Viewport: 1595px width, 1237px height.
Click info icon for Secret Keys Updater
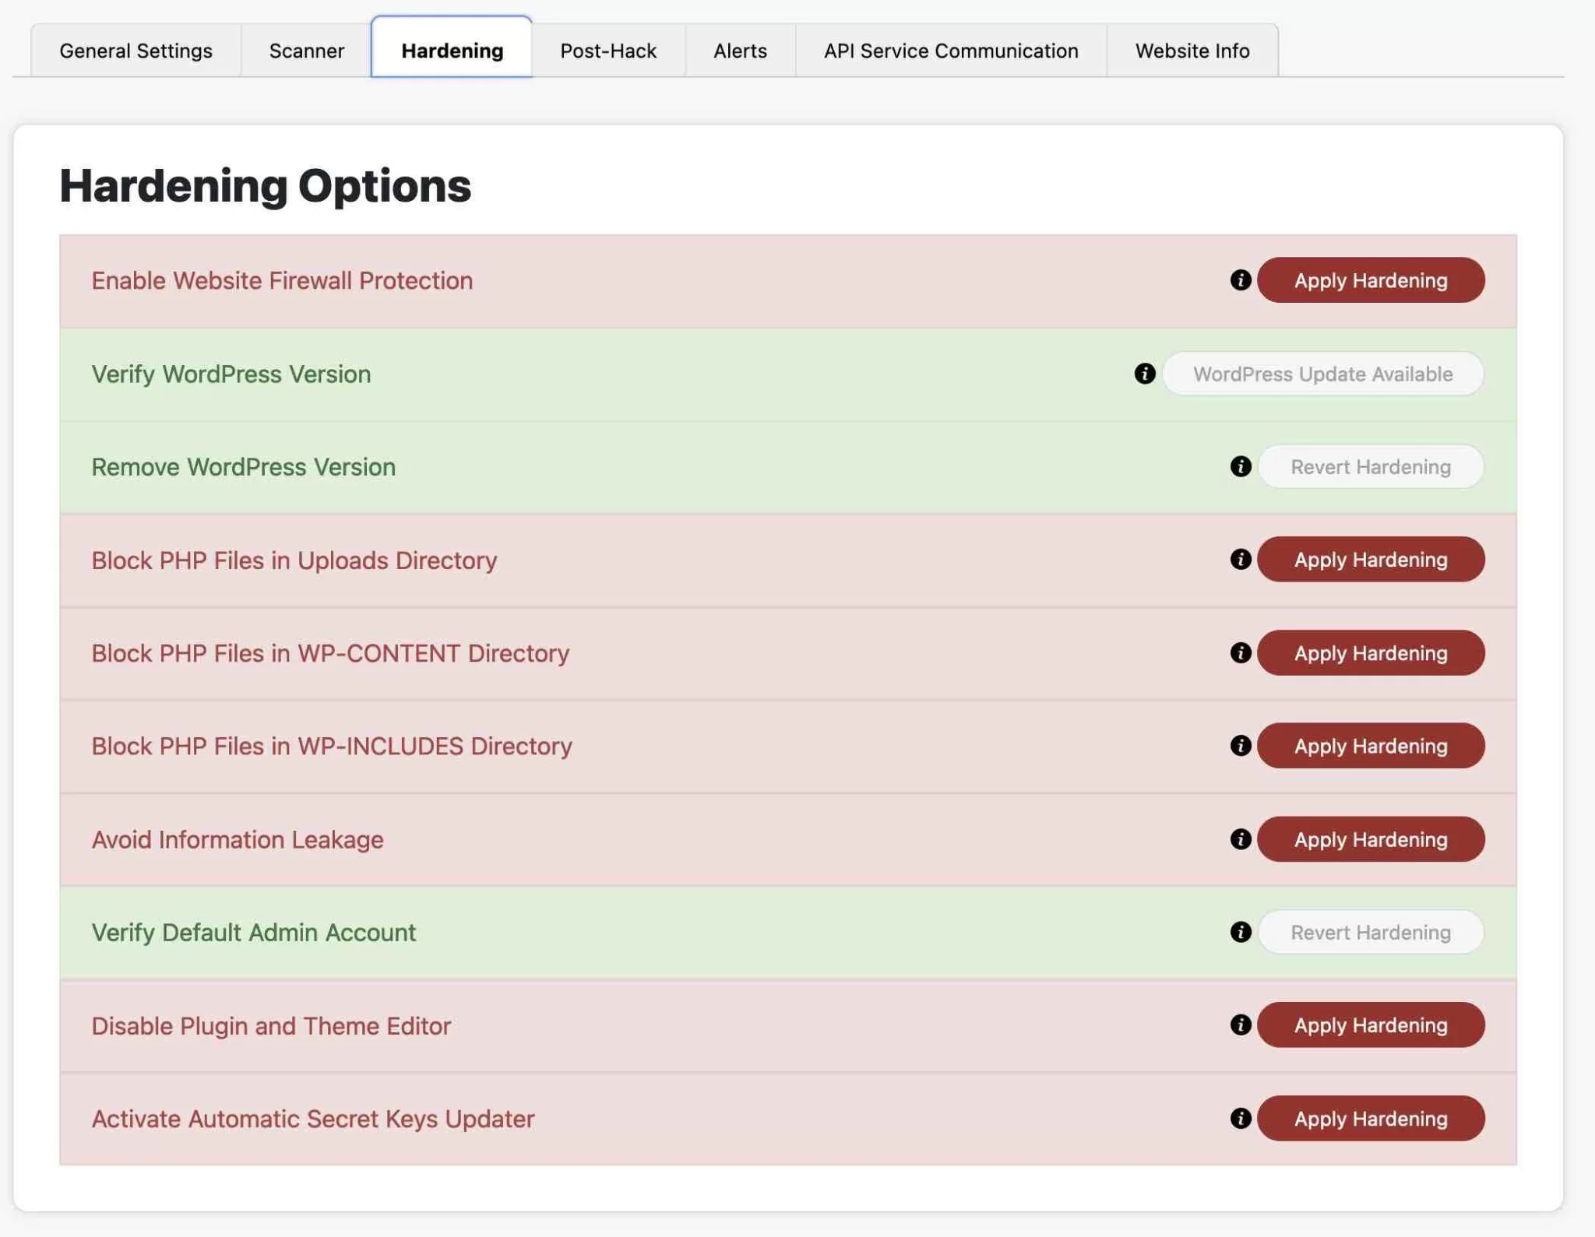click(1240, 1118)
